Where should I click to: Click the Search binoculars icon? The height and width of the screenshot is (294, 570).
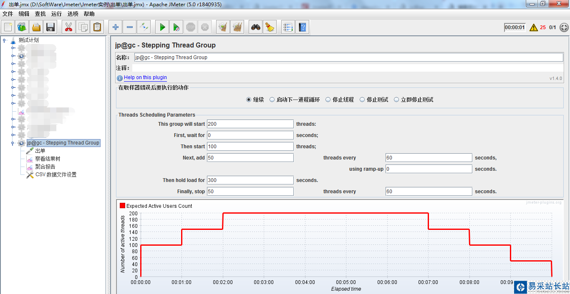(x=256, y=27)
